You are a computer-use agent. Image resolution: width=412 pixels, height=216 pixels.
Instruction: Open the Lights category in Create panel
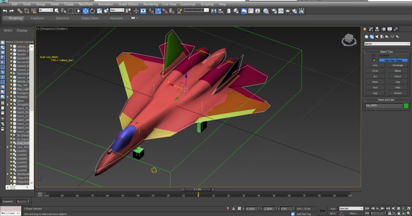[x=377, y=37]
